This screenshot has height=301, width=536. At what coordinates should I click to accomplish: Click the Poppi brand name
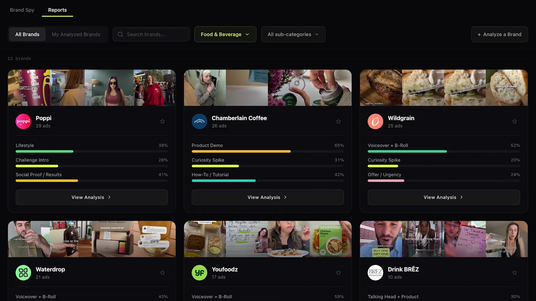pos(44,118)
